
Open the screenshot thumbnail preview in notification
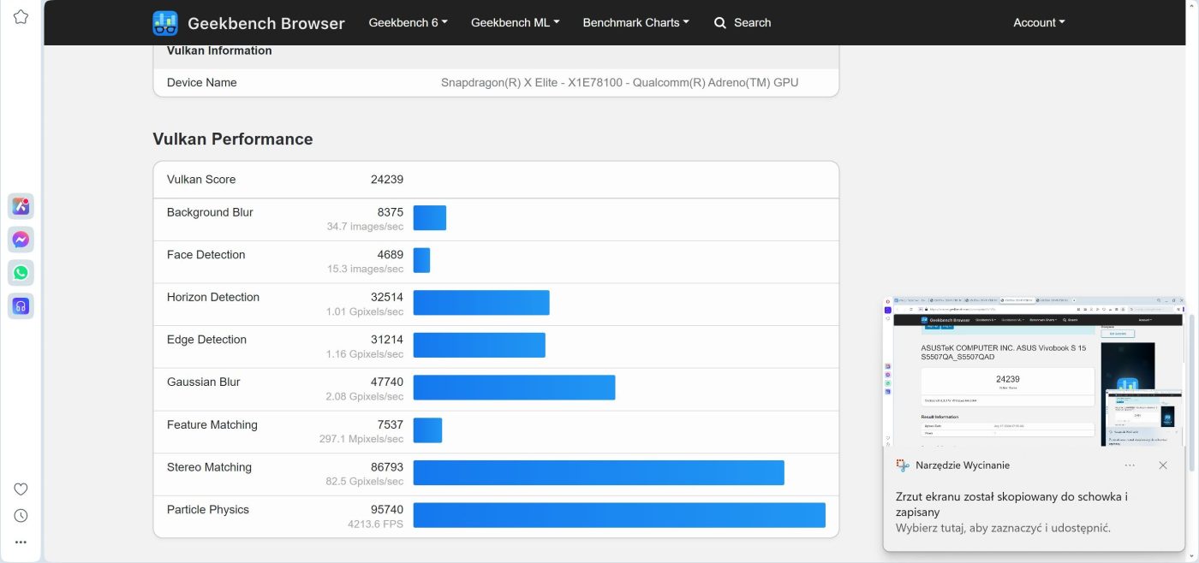coord(1034,372)
